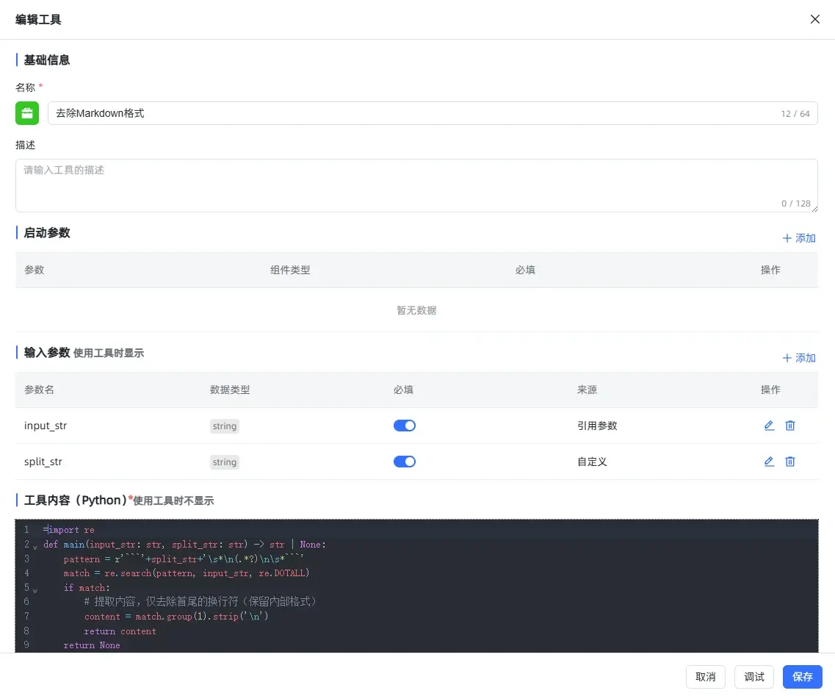Collapse the if match code fold arrow
The height and width of the screenshot is (696, 835).
pyautogui.click(x=35, y=590)
